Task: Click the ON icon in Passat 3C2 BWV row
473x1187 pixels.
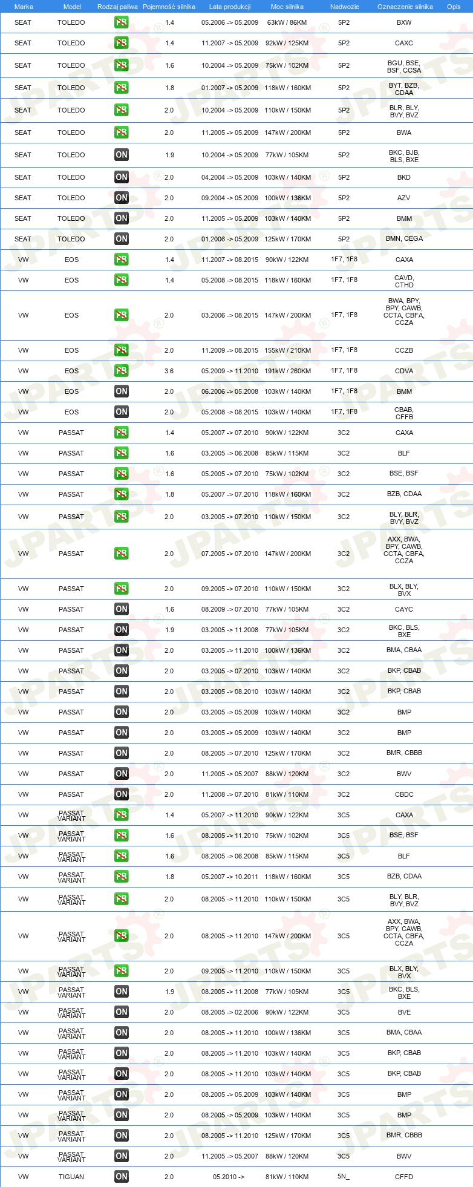Action: (x=122, y=774)
